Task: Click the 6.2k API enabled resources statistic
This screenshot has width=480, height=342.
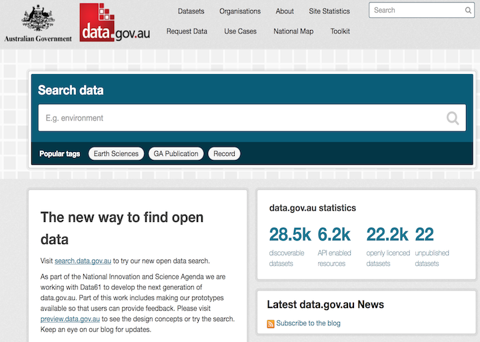Action: (x=334, y=246)
